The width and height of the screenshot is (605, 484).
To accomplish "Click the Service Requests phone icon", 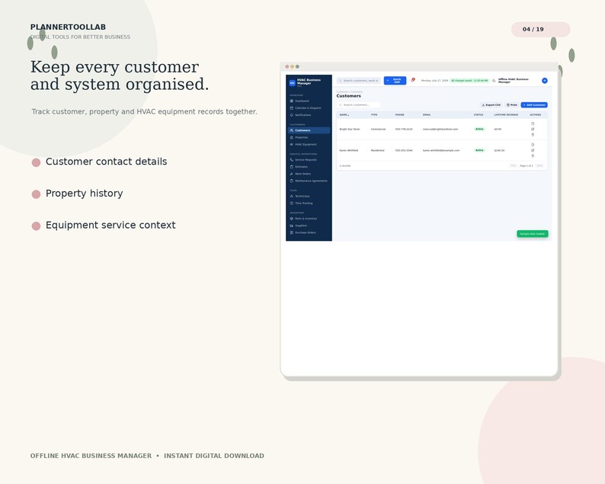I will pos(291,159).
